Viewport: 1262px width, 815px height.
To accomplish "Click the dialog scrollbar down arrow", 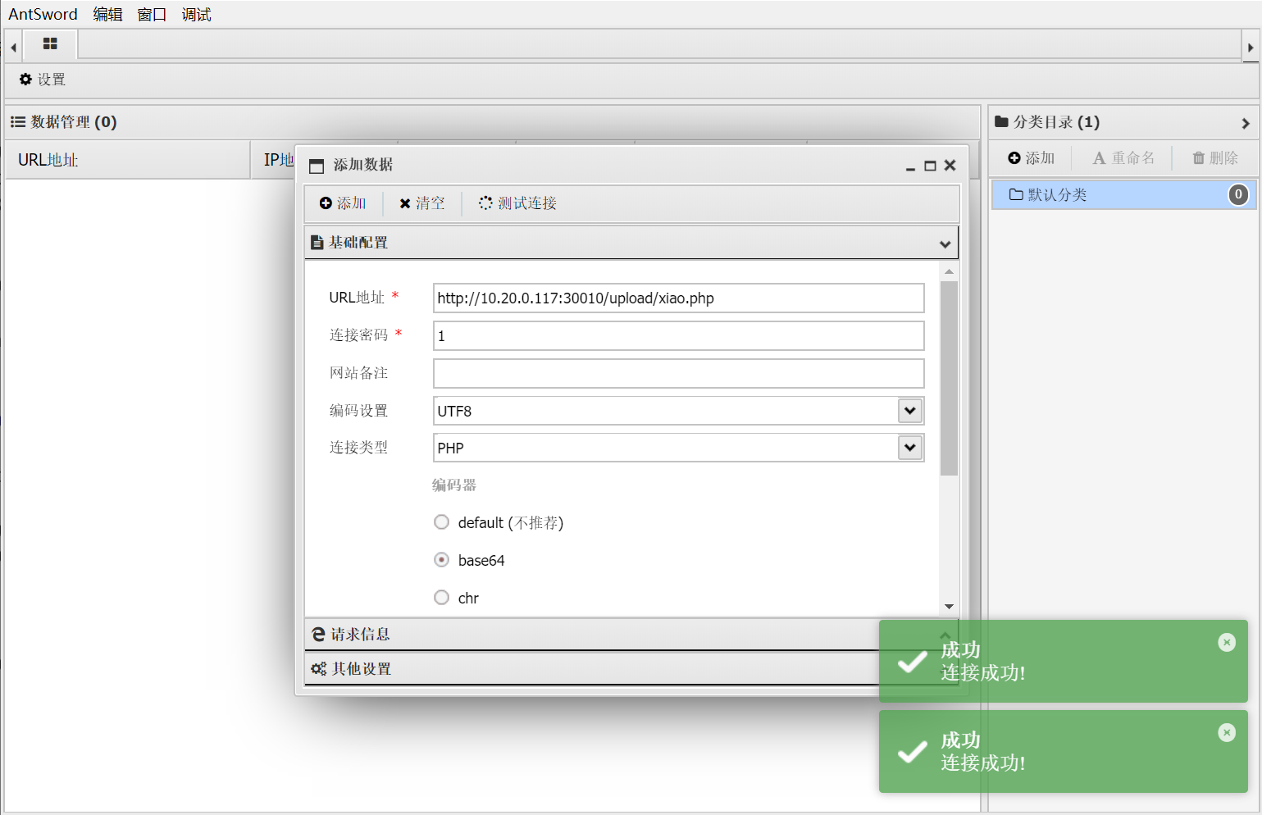I will 950,607.
